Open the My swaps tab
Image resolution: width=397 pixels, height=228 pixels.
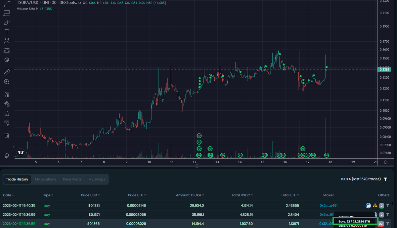(97, 179)
